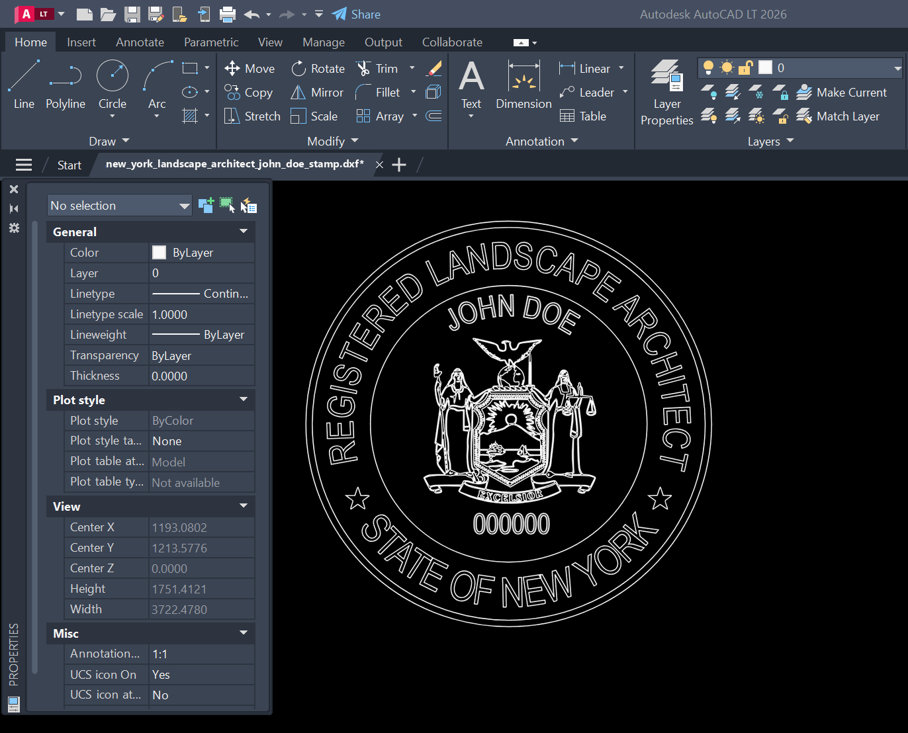Viewport: 908px width, 733px height.
Task: Click the Erase tool eraser icon
Action: (x=434, y=68)
